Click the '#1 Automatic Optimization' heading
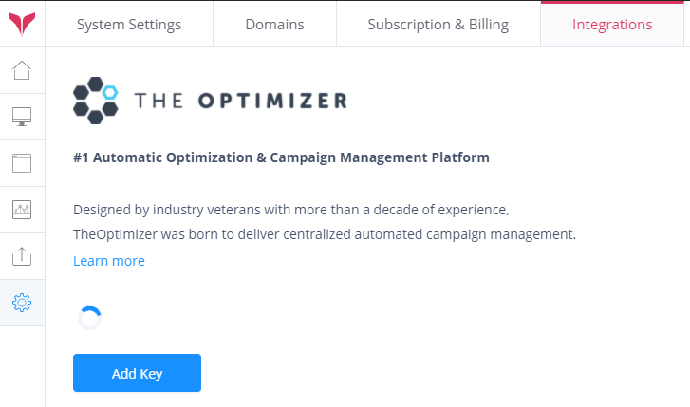This screenshot has height=407, width=690. [x=281, y=157]
